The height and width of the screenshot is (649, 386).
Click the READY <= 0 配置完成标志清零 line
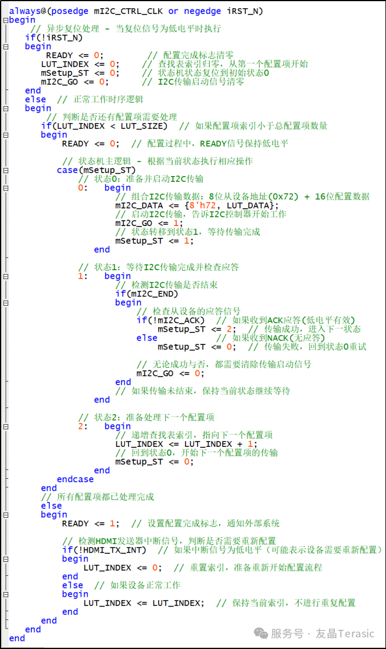click(140, 55)
